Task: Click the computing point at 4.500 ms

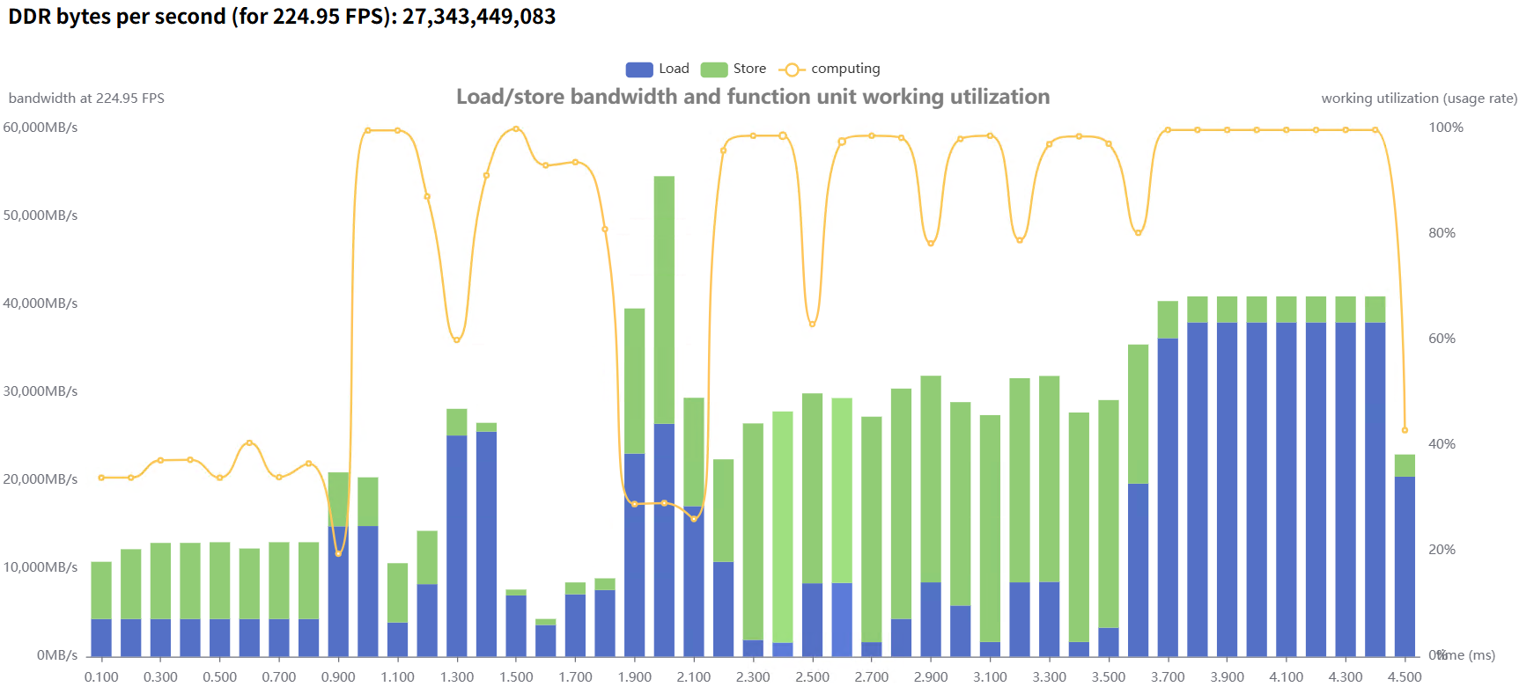Action: 1405,430
